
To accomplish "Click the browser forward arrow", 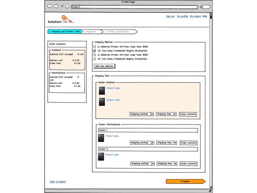I will point(56,6).
